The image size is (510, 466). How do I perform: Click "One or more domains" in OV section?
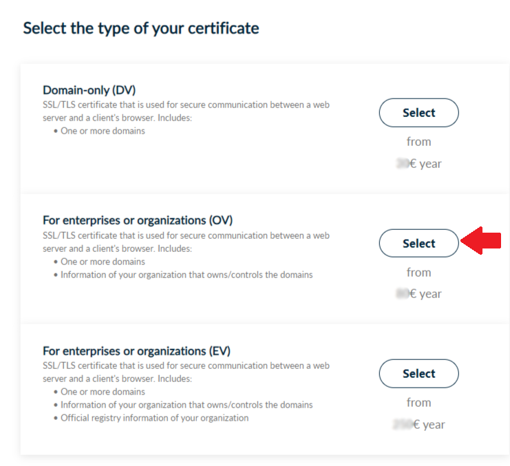[103, 262]
